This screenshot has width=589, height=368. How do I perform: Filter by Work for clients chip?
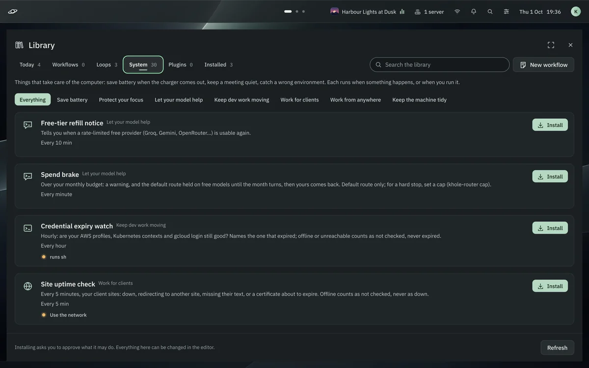click(x=299, y=100)
